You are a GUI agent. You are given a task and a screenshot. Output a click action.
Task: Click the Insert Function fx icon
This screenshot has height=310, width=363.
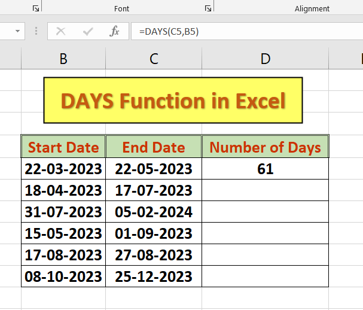(114, 31)
